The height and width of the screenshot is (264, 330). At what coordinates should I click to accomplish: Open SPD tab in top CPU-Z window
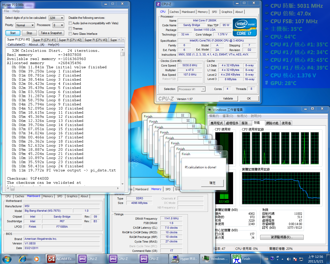pyautogui.click(x=214, y=12)
